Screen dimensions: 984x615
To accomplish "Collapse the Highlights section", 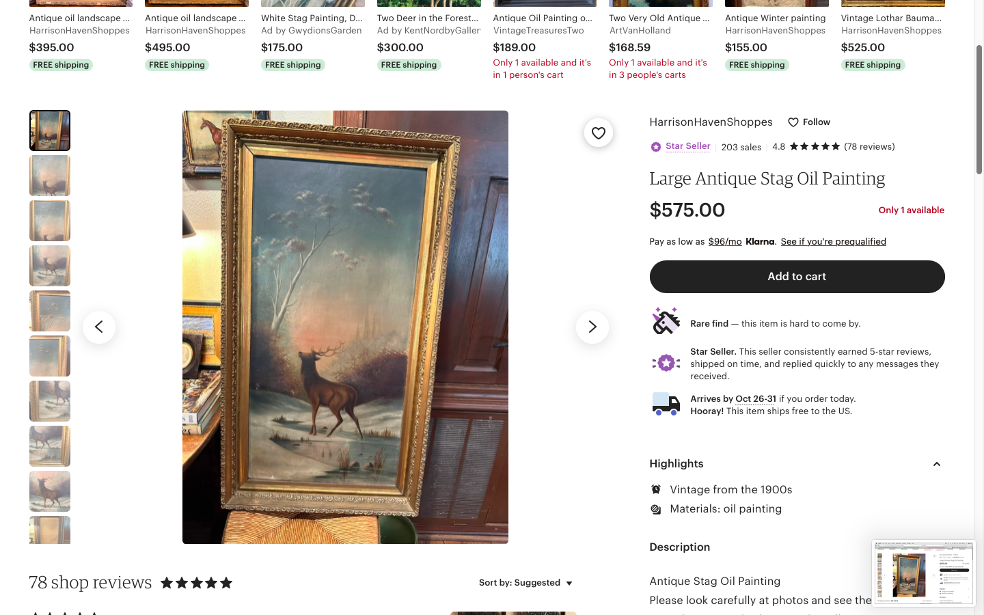I will (x=936, y=464).
